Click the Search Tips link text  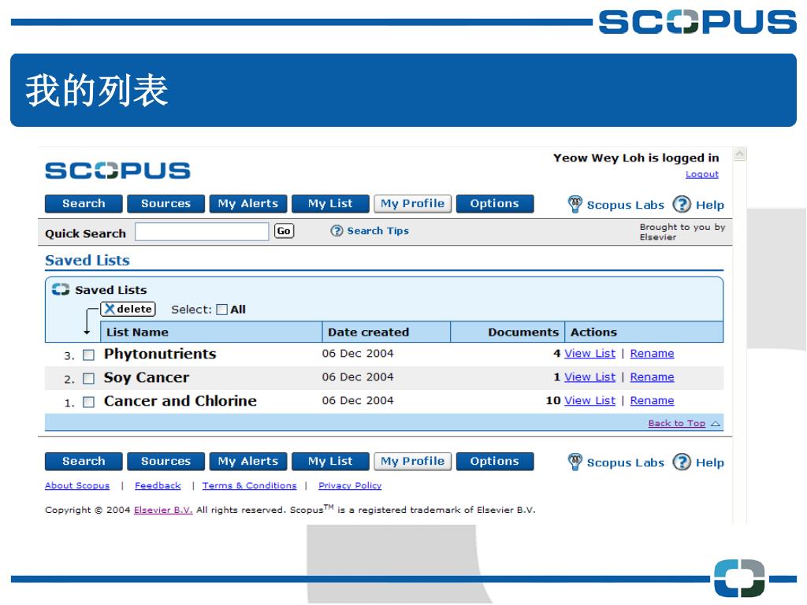pos(378,231)
